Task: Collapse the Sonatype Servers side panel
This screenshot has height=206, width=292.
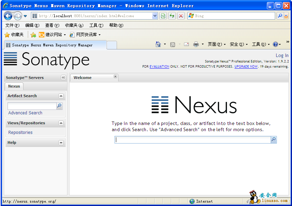Action: click(x=63, y=78)
